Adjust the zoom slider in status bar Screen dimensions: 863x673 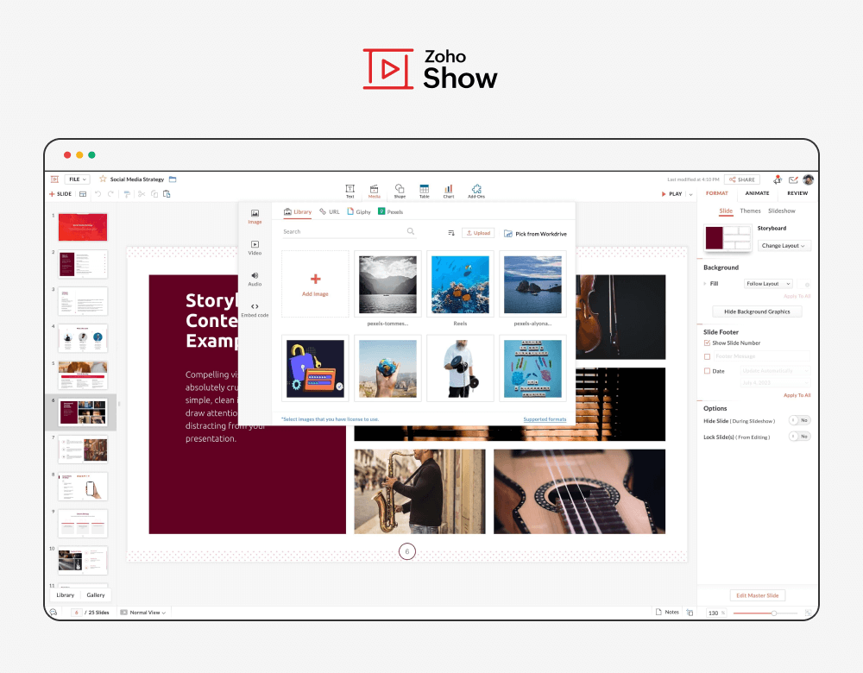coord(774,613)
